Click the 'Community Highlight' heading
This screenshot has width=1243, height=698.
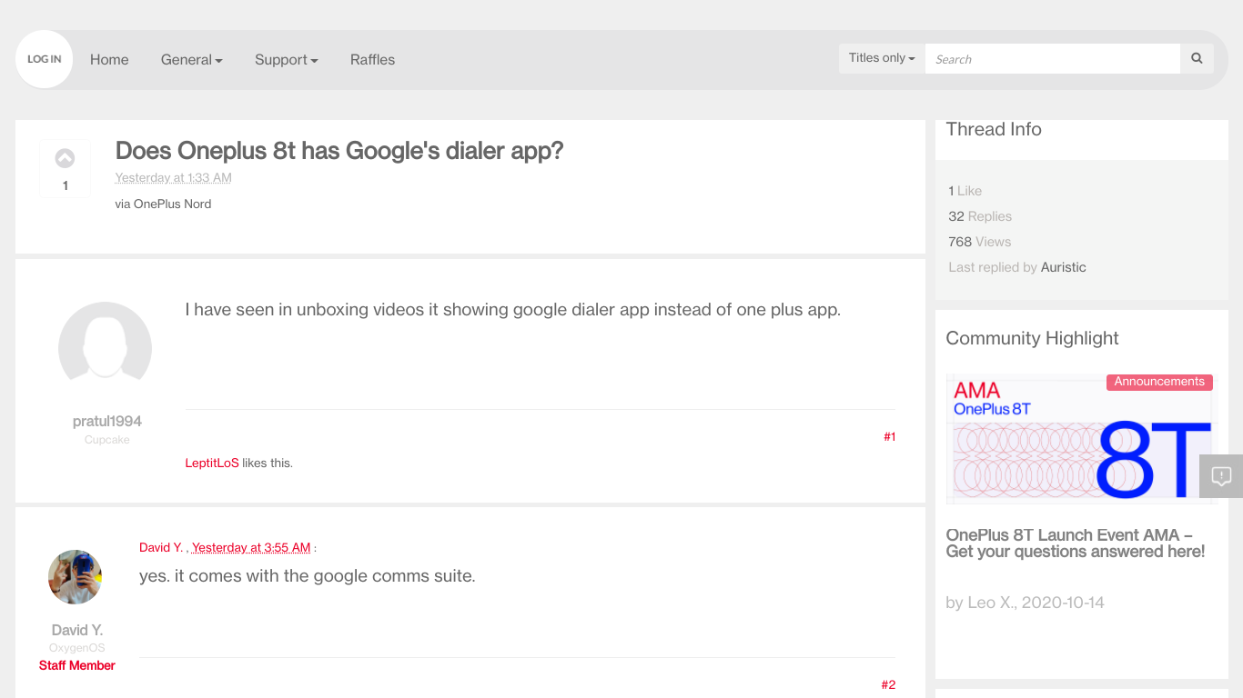(x=1032, y=338)
